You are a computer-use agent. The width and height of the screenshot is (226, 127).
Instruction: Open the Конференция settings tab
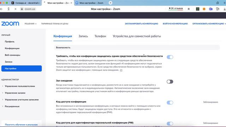pos(63,36)
